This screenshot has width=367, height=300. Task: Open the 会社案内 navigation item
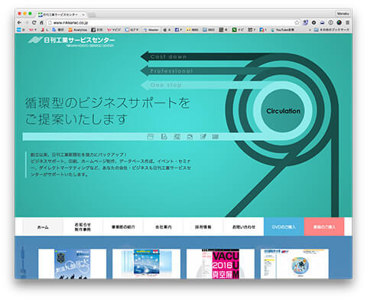coord(164,227)
